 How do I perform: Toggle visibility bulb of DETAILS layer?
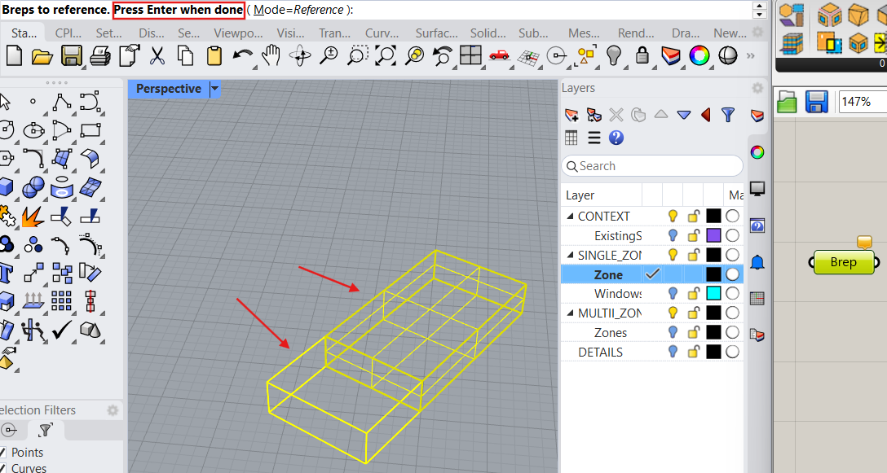[673, 352]
